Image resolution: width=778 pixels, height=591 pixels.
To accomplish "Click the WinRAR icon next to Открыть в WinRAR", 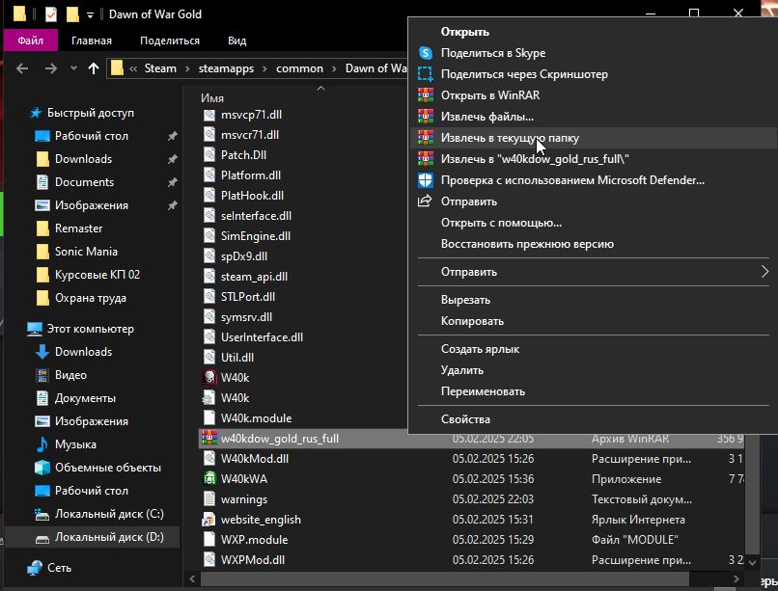I will tap(426, 95).
